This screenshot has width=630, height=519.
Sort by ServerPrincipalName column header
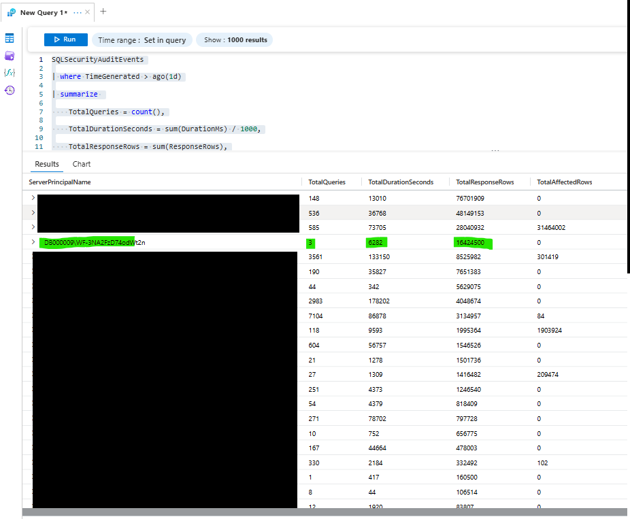(59, 182)
